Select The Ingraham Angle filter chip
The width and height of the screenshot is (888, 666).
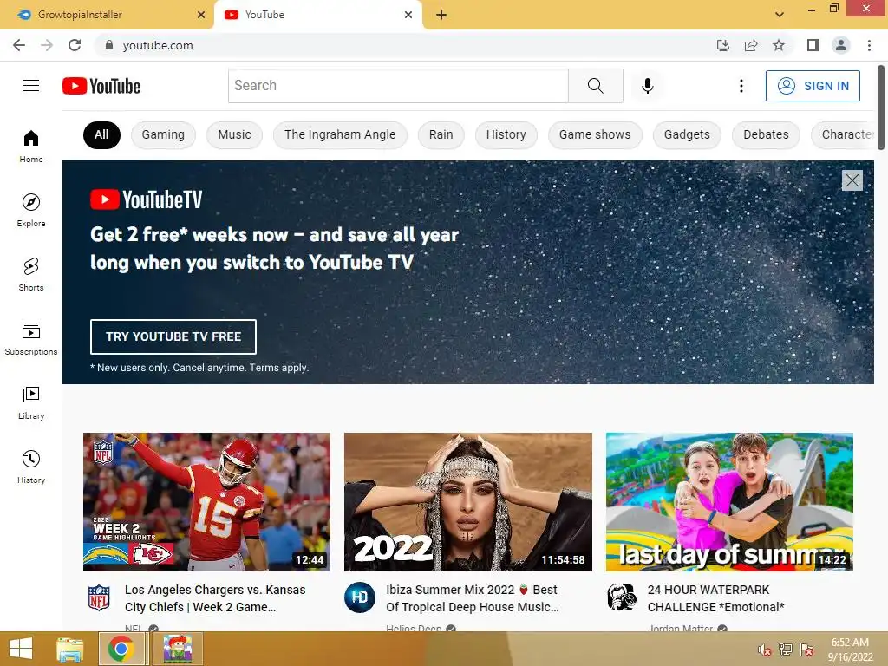pos(340,134)
